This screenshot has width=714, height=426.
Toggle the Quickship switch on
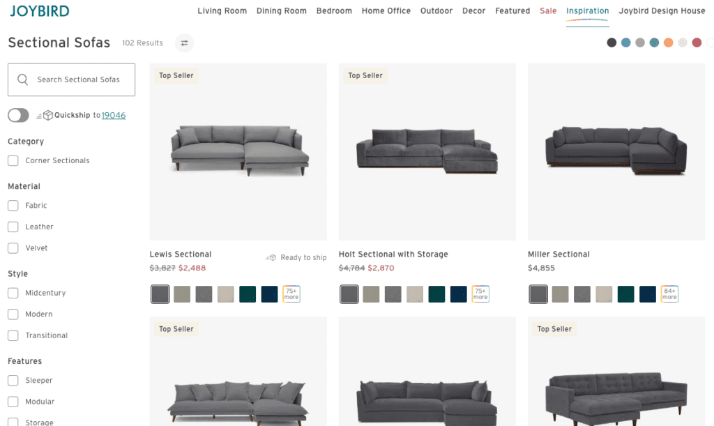coord(18,116)
